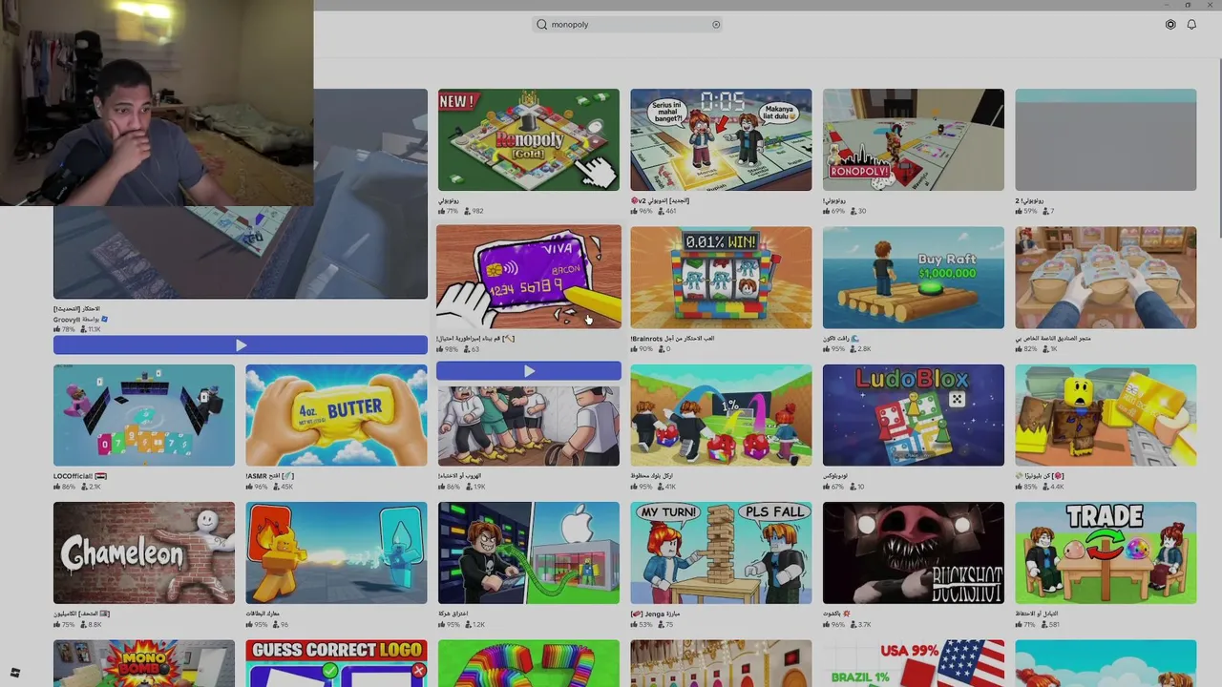Open the fire versus water card thumbnail
1222x687 pixels.
click(x=336, y=553)
